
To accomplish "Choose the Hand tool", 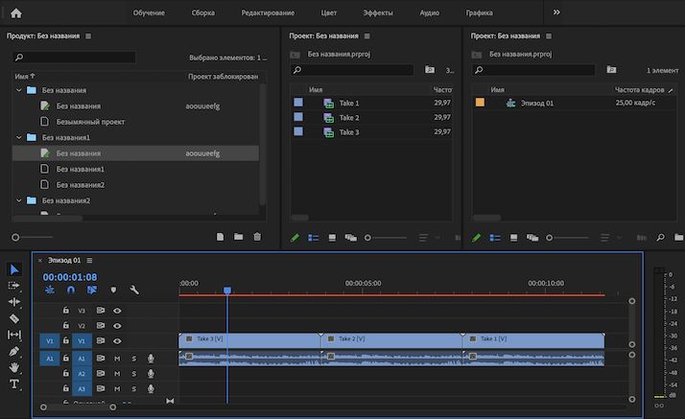I will coord(14,367).
